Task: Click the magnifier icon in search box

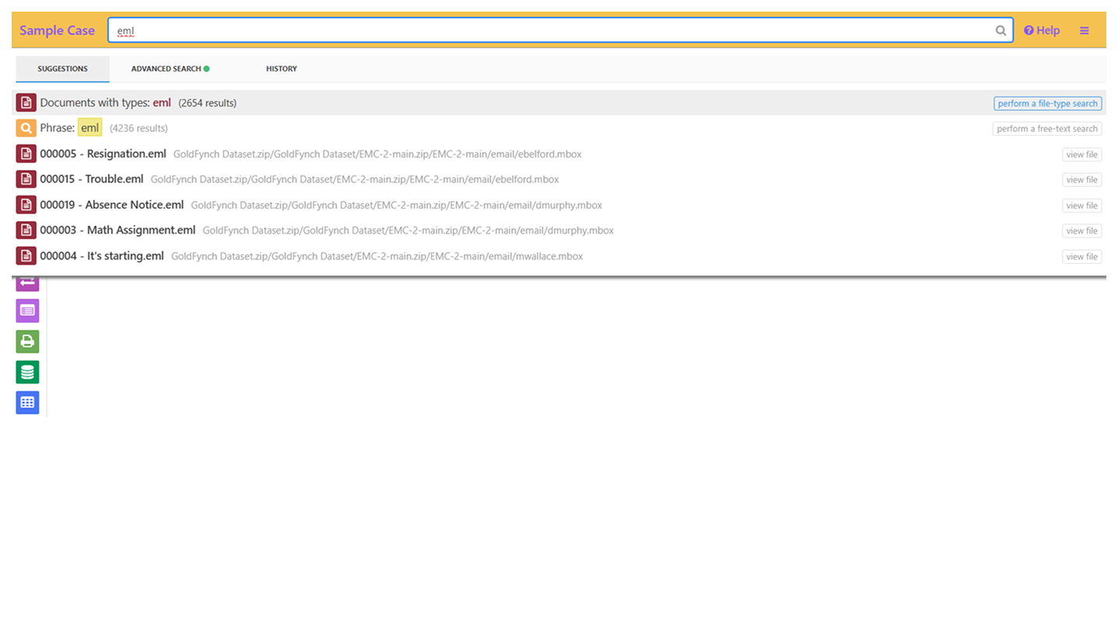Action: point(1001,31)
